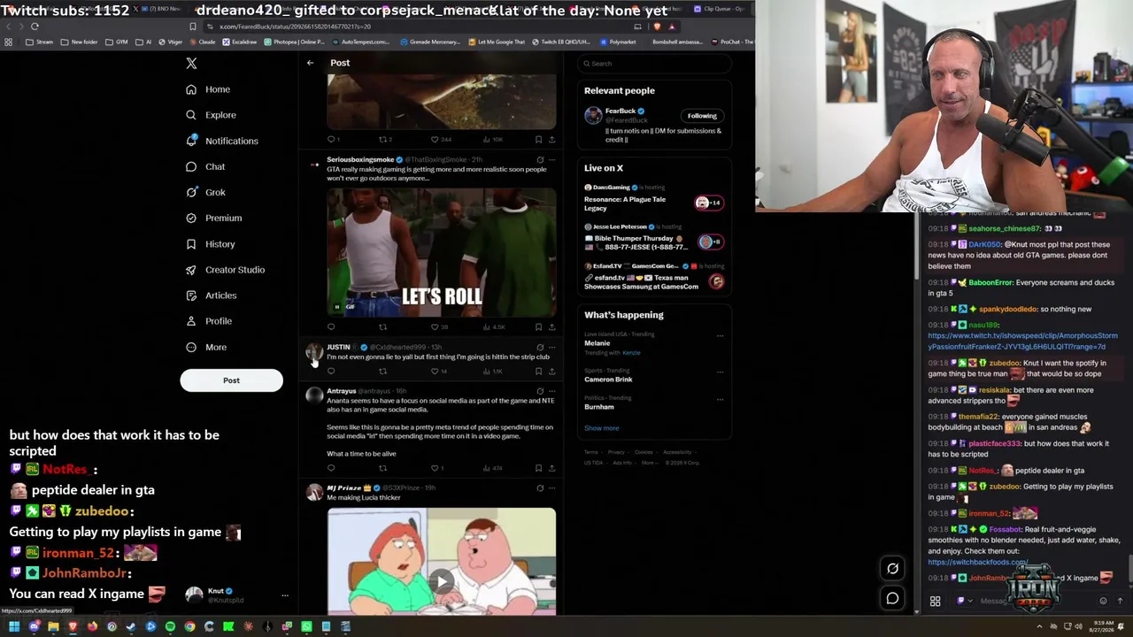The image size is (1133, 637).
Task: Repost Antrayus's post
Action: (x=382, y=468)
